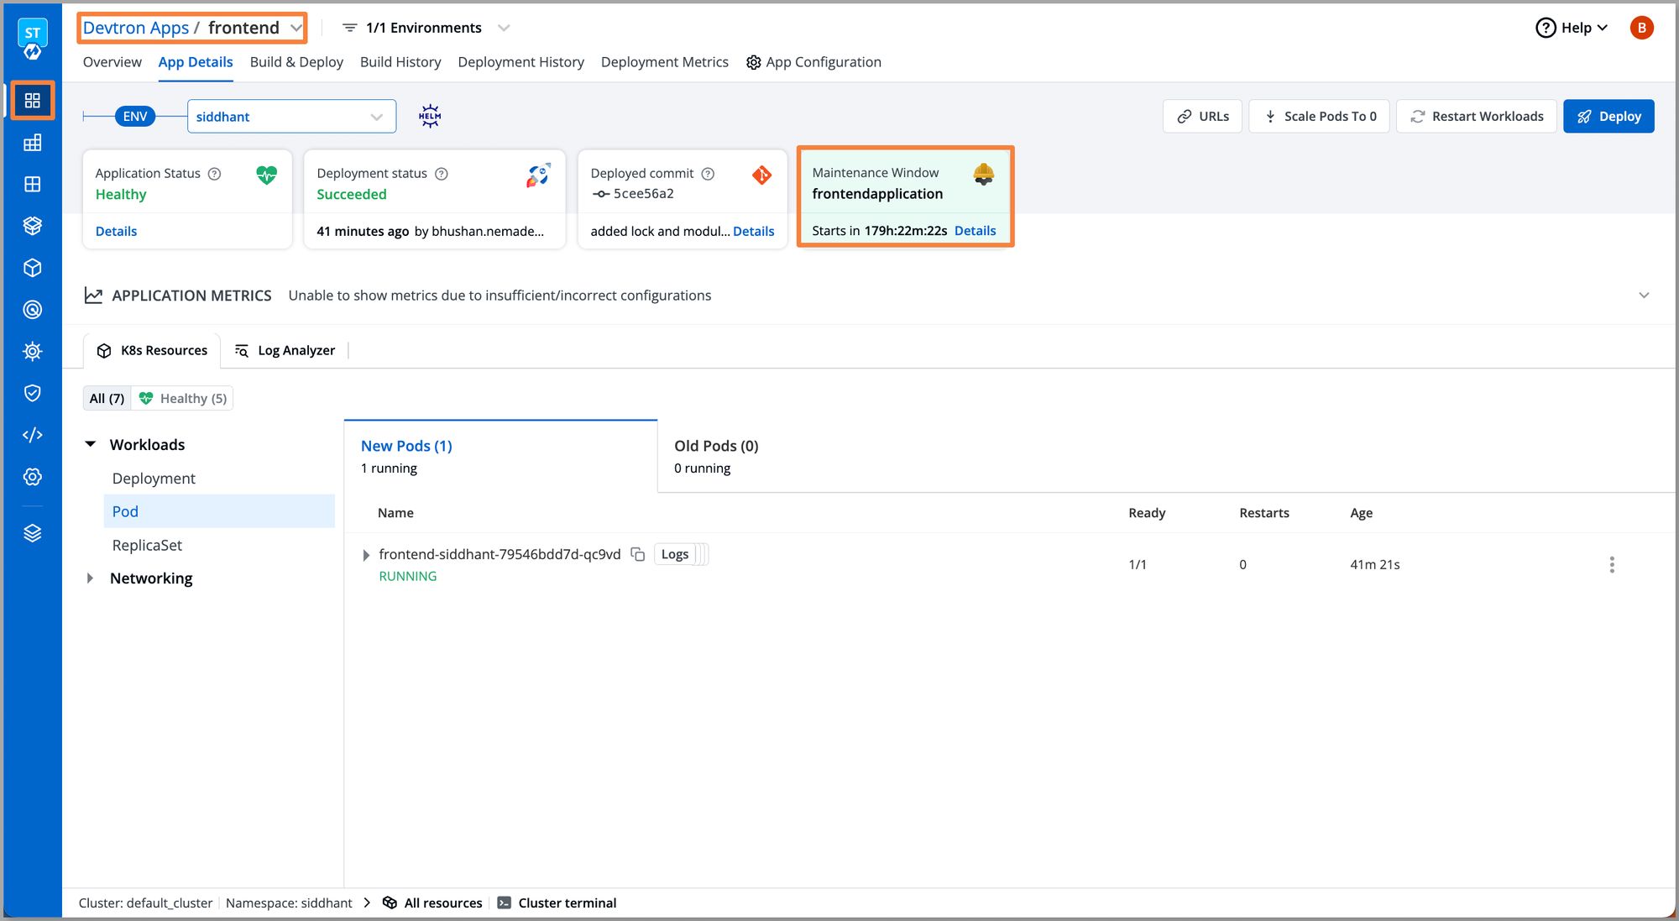Click the Helm chart icon
This screenshot has height=921, width=1679.
[x=430, y=116]
